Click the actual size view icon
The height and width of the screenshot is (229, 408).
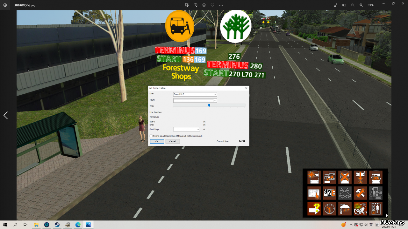344,5
